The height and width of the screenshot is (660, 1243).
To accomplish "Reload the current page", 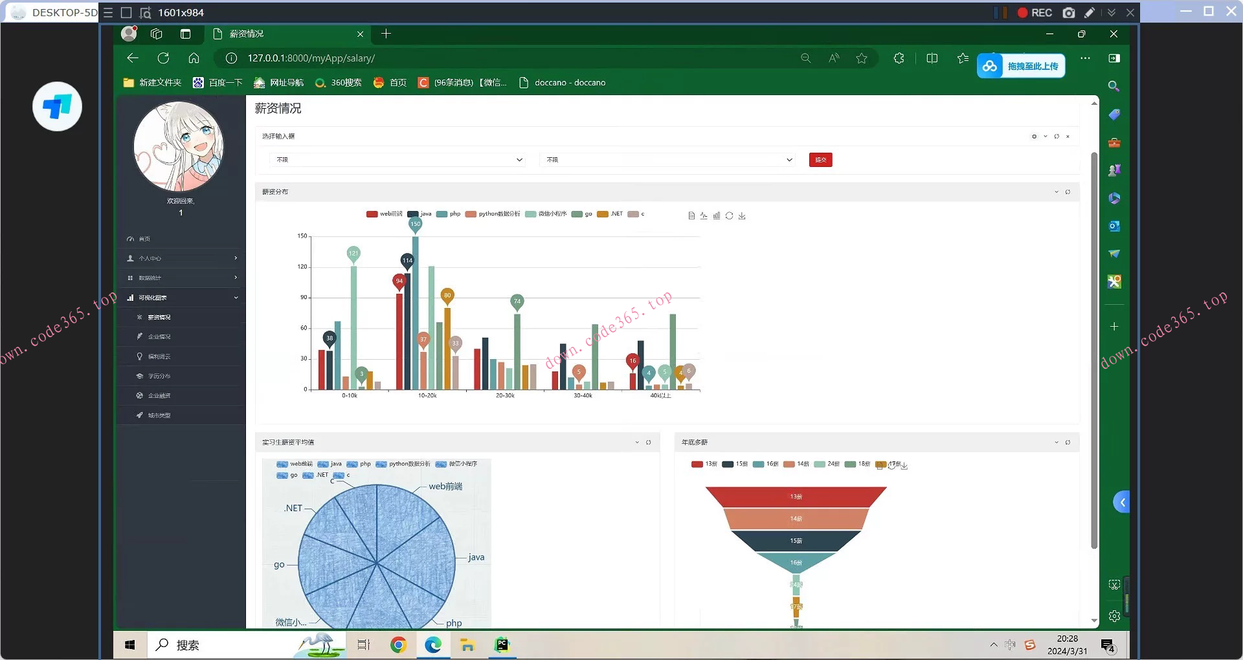I will point(163,58).
